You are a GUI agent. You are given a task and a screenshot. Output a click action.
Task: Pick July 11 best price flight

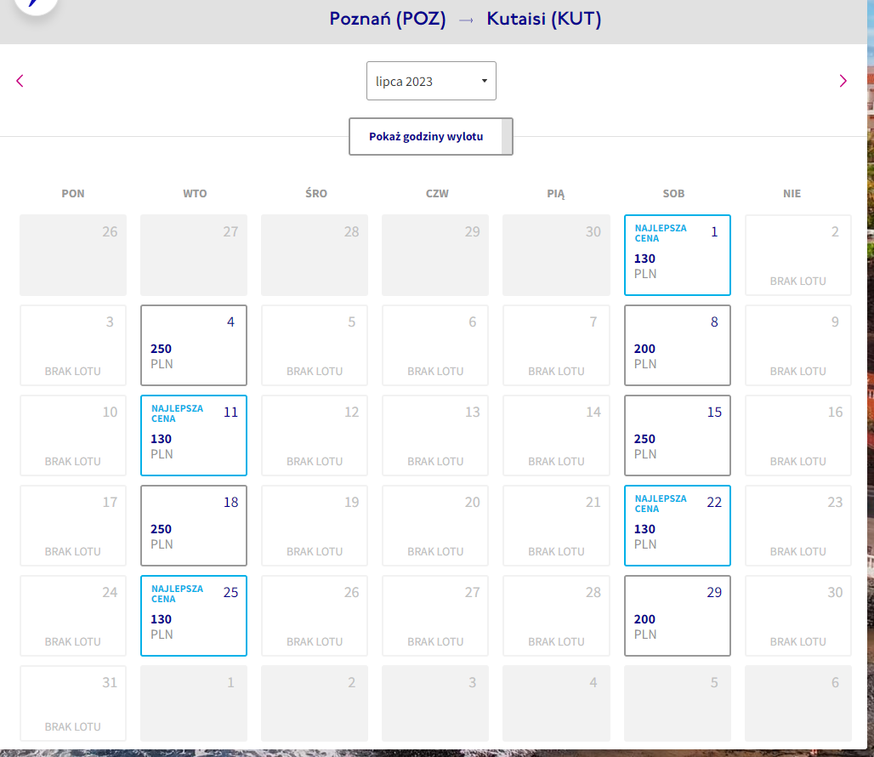click(193, 435)
